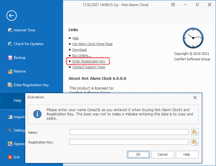Click the About Hot Alarm Clock 6.0.0.0 heading
This screenshot has width=216, height=166.
pos(97,79)
